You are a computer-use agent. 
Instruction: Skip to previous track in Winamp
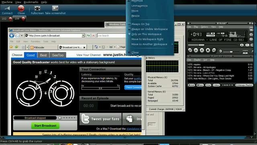pos(190,50)
